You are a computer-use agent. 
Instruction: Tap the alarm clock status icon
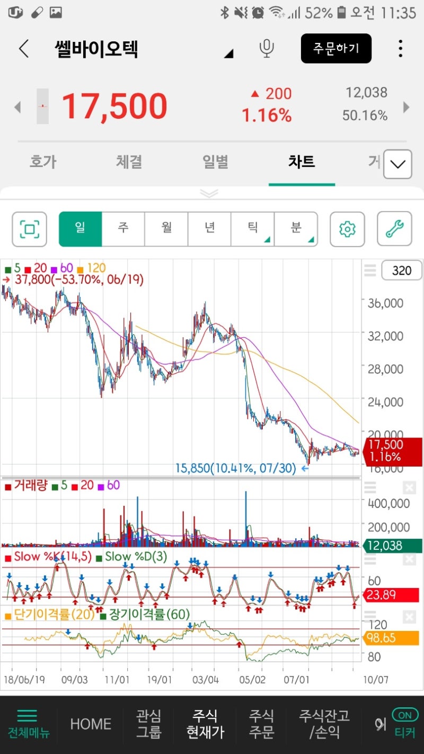[x=258, y=12]
